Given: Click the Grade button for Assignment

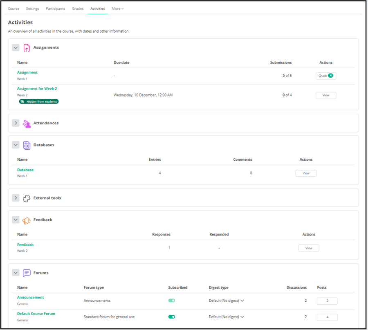Looking at the screenshot, I should point(325,75).
